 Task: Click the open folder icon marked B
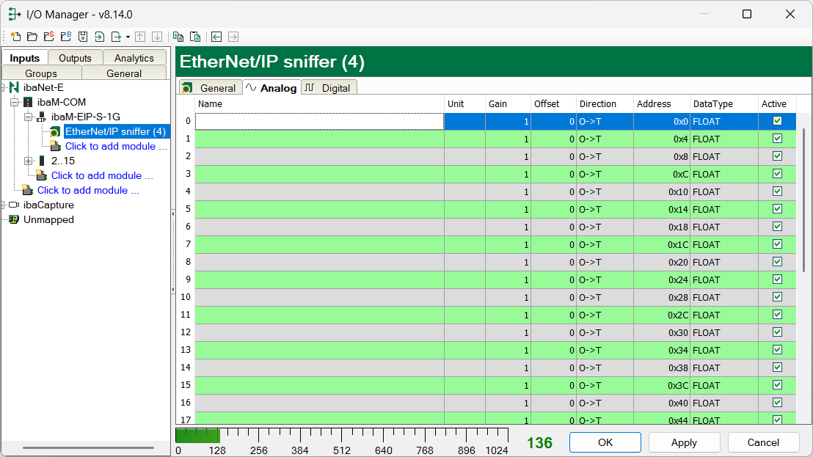tap(66, 37)
